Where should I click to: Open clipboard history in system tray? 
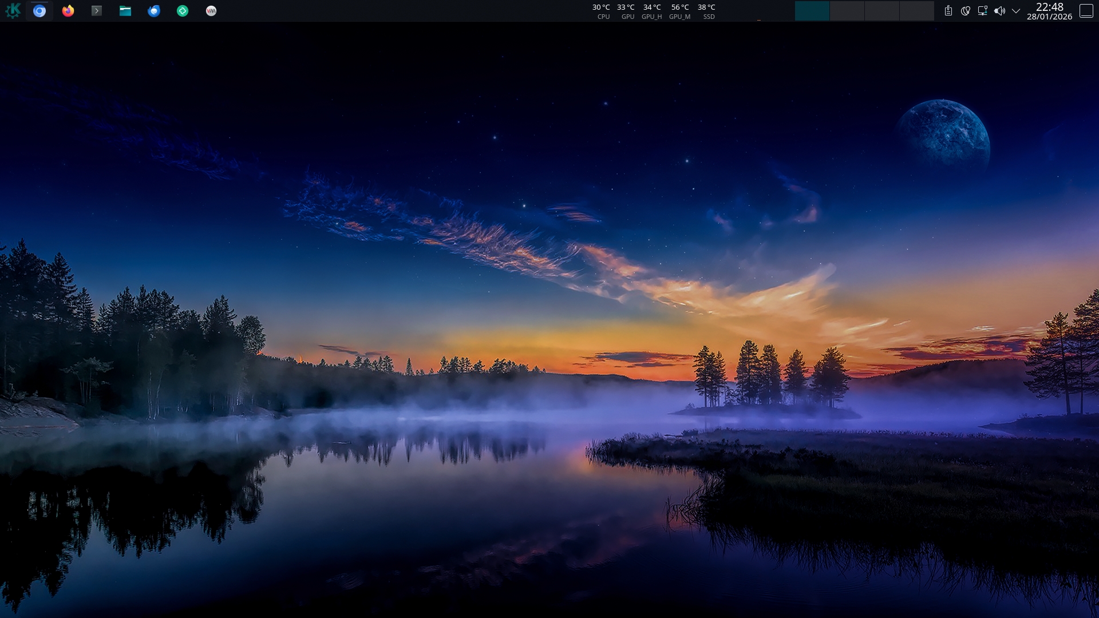click(x=948, y=11)
